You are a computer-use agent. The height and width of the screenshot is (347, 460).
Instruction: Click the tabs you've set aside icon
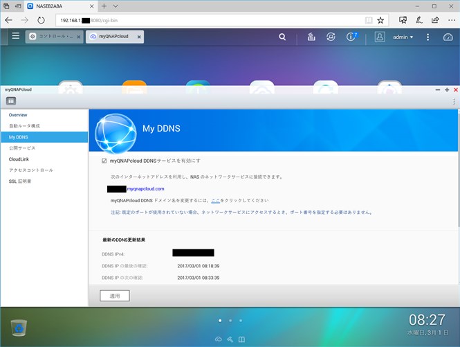click(x=6, y=6)
